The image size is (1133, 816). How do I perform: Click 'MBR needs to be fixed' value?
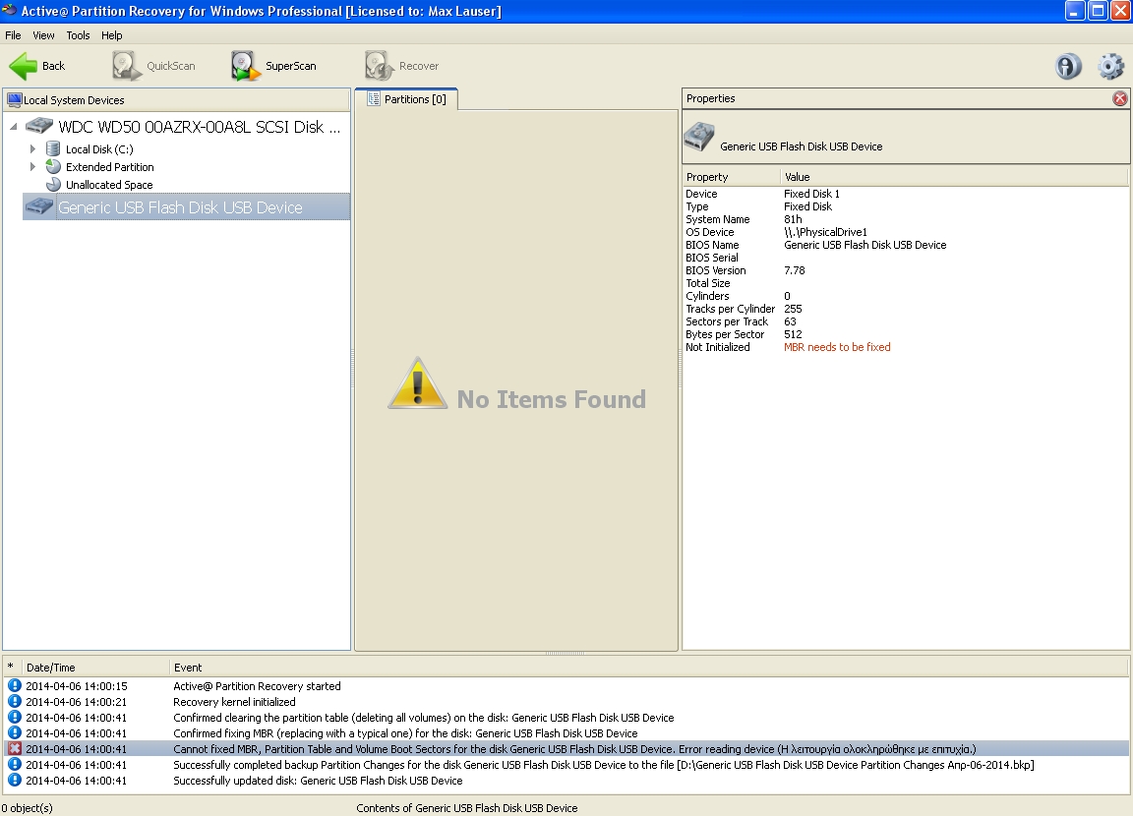pyautogui.click(x=837, y=347)
